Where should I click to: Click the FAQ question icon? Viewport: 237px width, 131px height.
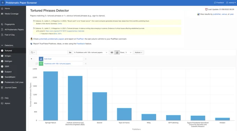click(x=2, y=98)
